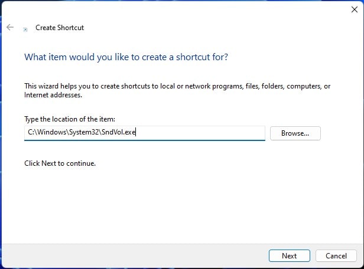Click the shortcut wizard icon beside the title
This screenshot has width=364, height=269.
tap(25, 29)
